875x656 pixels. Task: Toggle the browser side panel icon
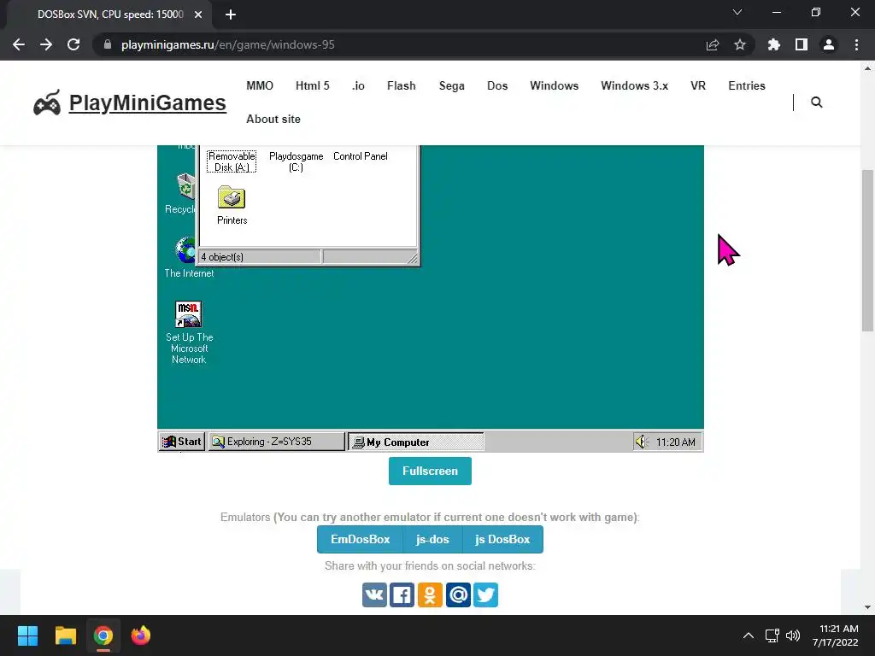pyautogui.click(x=802, y=44)
